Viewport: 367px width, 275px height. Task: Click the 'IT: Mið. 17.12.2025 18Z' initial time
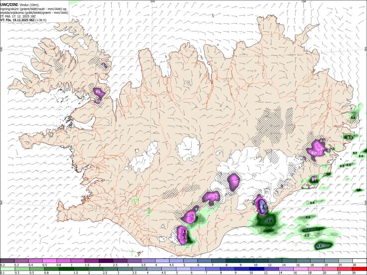(18, 16)
